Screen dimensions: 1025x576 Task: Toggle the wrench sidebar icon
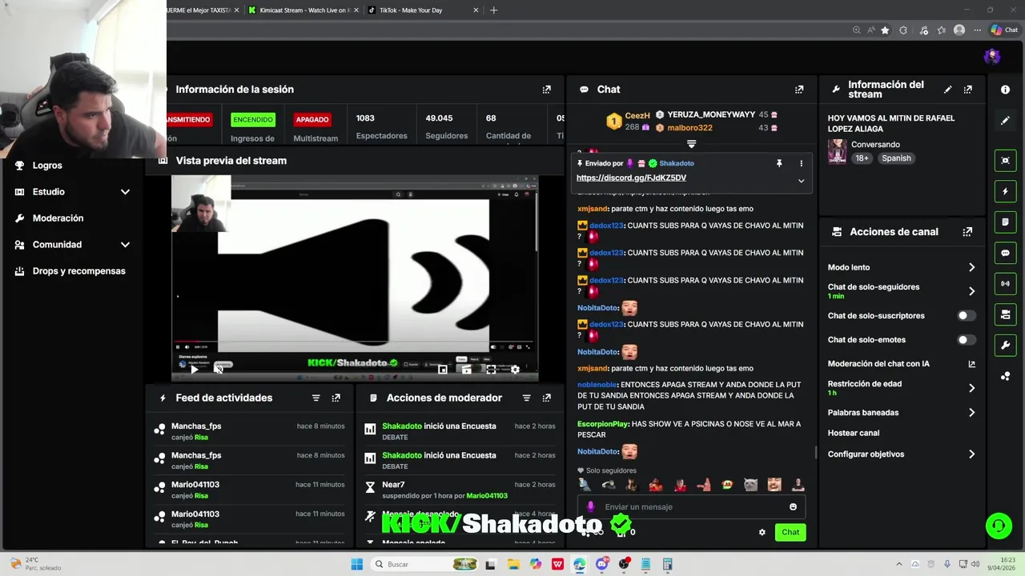[x=1006, y=345]
